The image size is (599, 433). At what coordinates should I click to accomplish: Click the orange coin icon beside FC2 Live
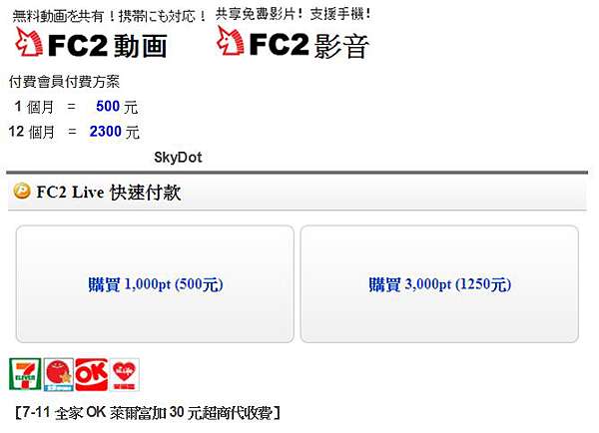coord(20,192)
